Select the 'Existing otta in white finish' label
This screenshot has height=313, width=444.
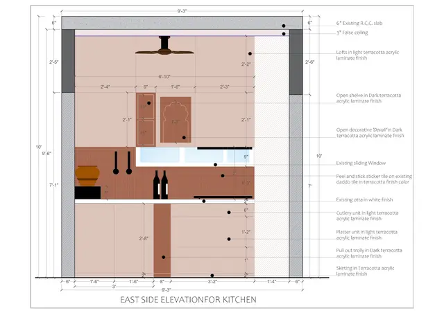(x=364, y=199)
